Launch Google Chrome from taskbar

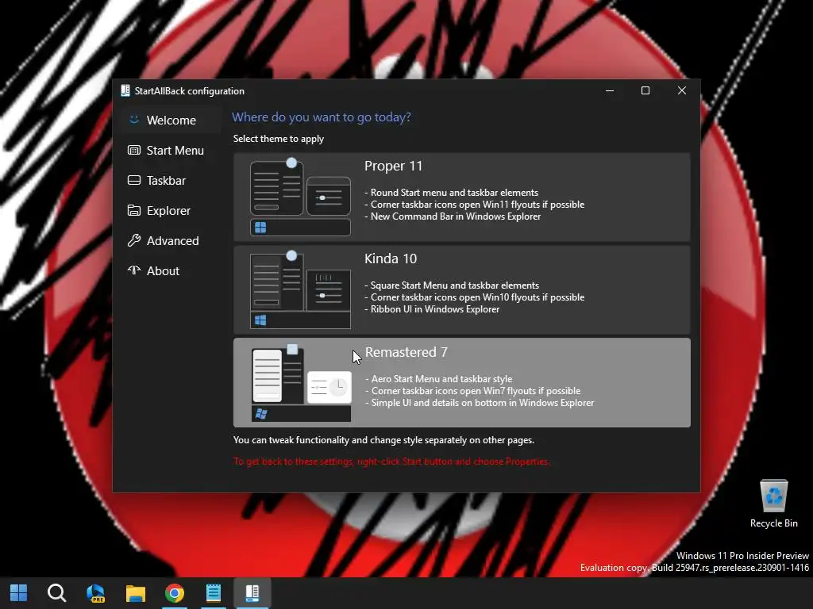[175, 593]
